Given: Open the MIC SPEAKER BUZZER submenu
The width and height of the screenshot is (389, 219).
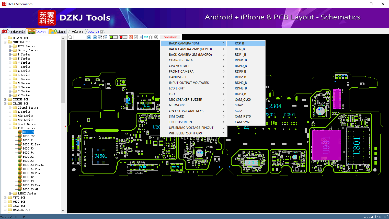Looking at the screenshot, I should click(x=194, y=100).
